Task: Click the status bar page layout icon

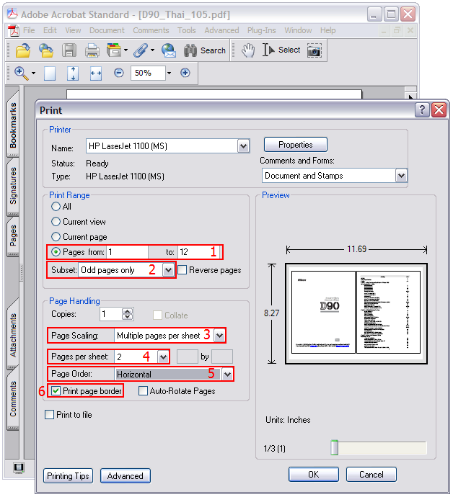Action: (19, 467)
